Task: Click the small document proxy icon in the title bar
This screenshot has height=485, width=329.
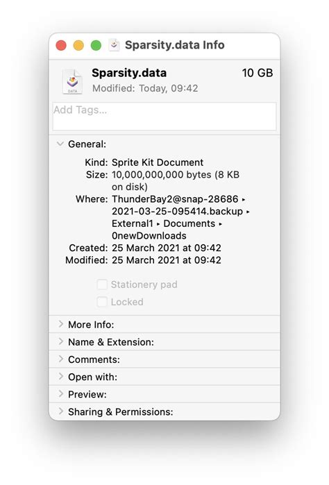Action: pos(115,45)
